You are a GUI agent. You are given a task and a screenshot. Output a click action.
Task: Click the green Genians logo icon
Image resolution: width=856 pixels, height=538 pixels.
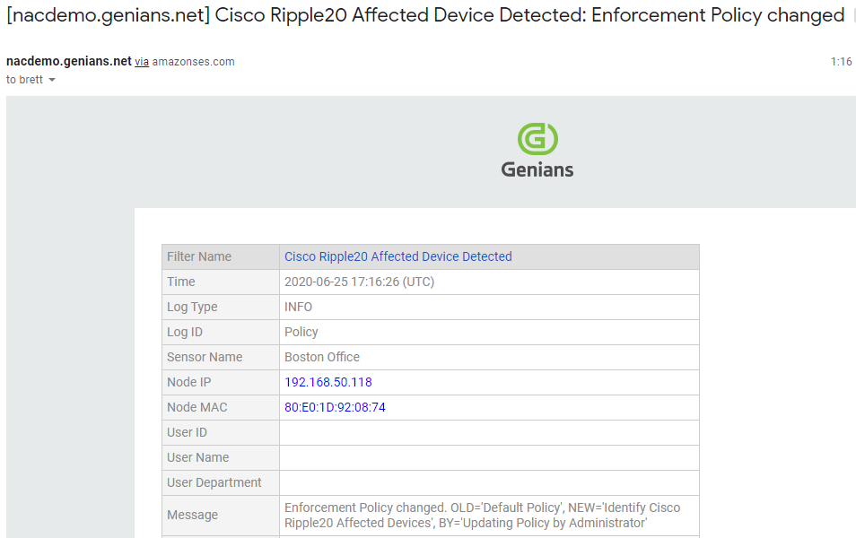point(537,139)
